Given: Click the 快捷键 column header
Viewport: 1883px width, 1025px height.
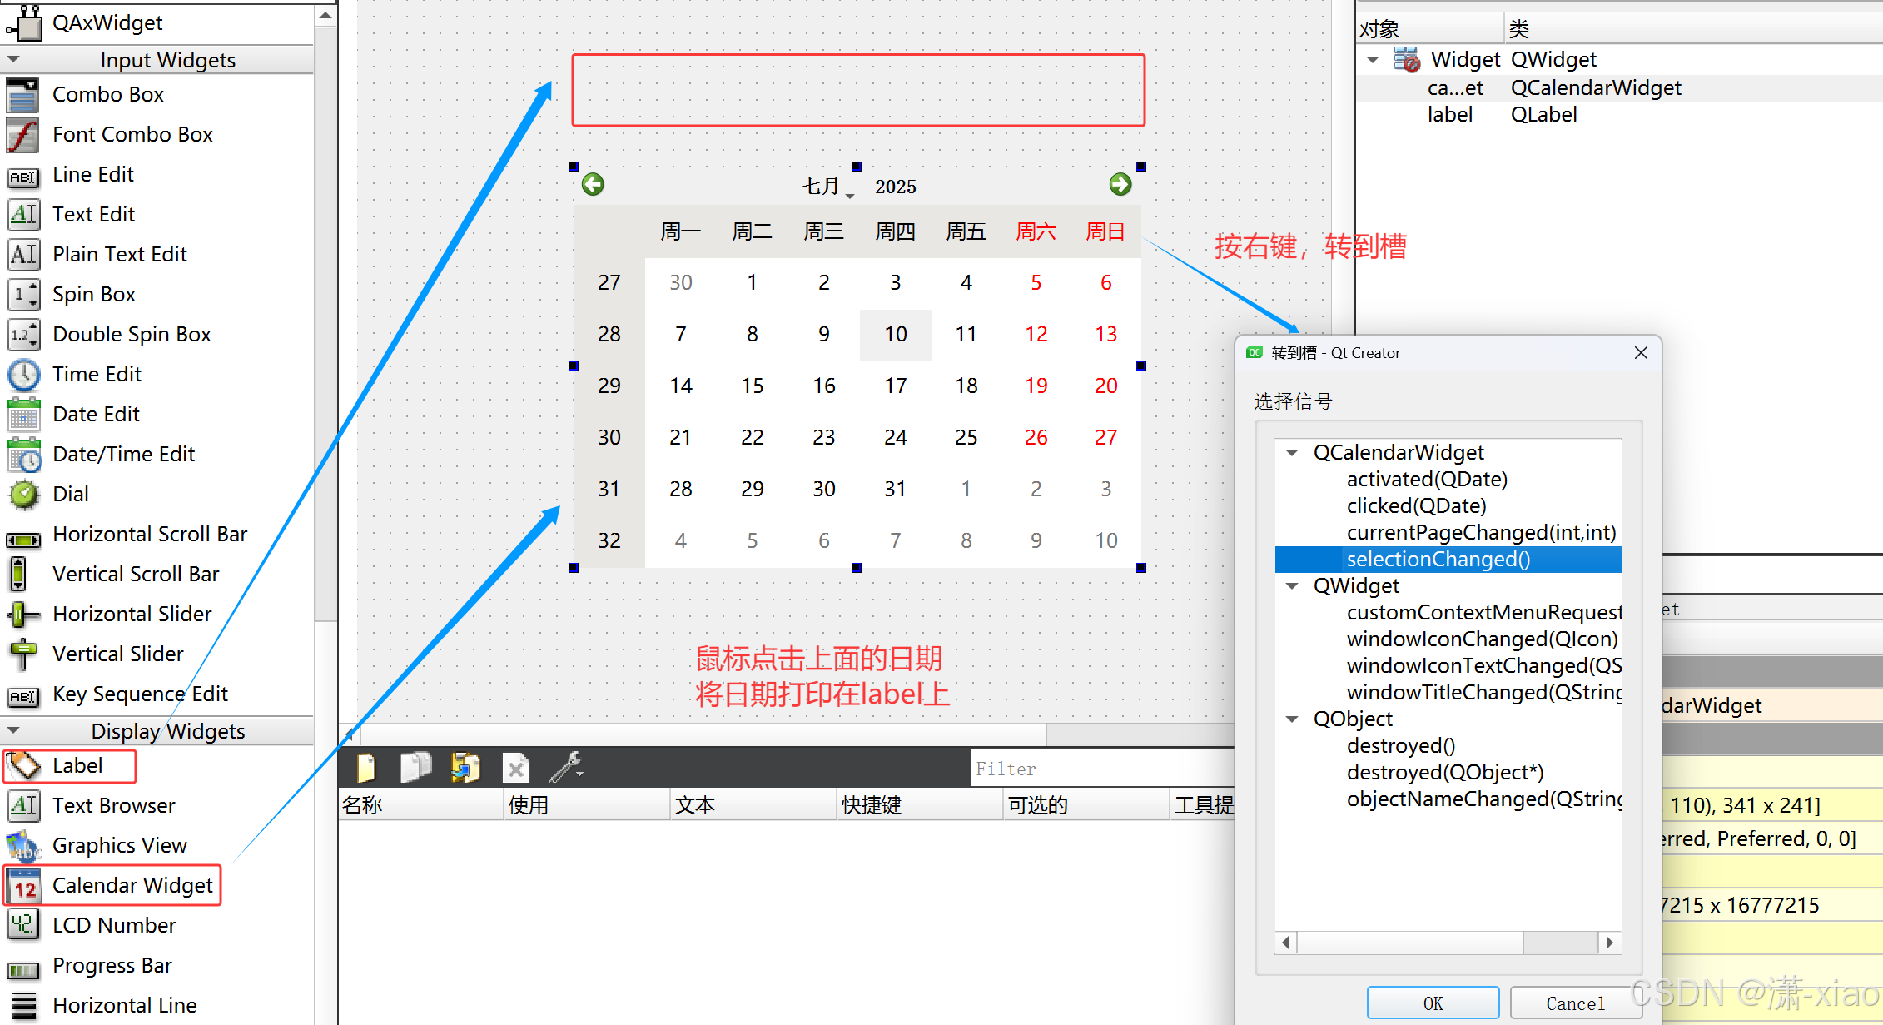Looking at the screenshot, I should click(919, 805).
